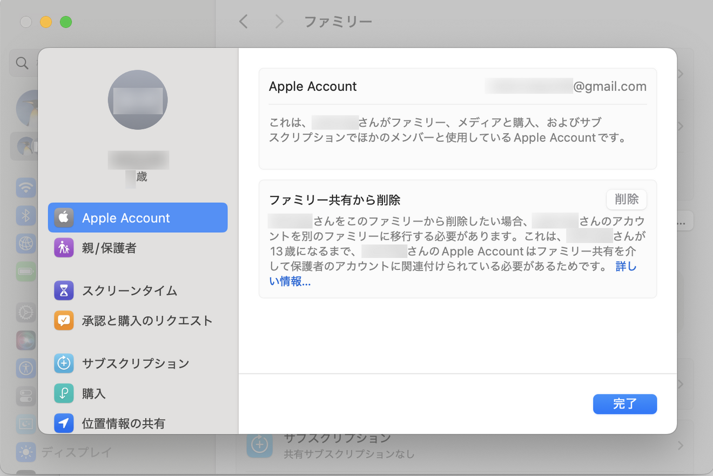This screenshot has width=713, height=476.
Task: Open Bluetooth icon in background sidebar
Action: [x=26, y=216]
